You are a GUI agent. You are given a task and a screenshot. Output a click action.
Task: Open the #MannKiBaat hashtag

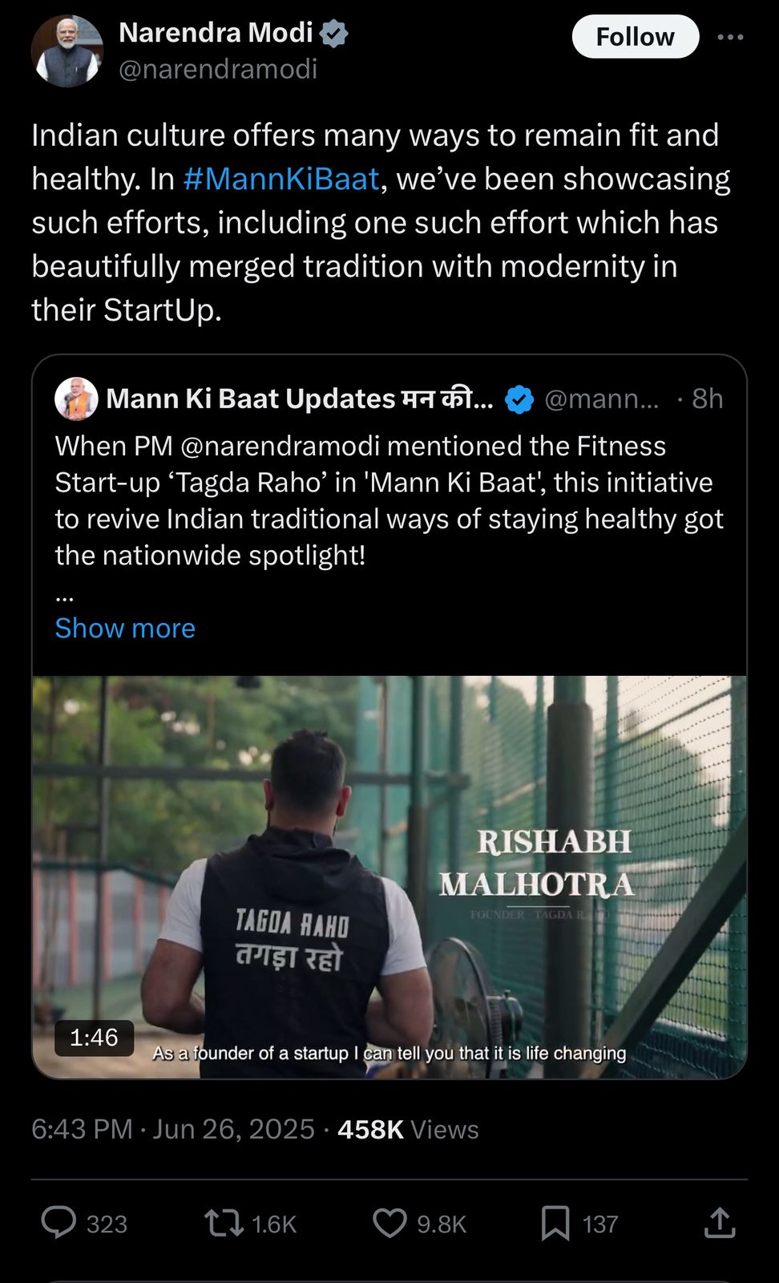[281, 179]
